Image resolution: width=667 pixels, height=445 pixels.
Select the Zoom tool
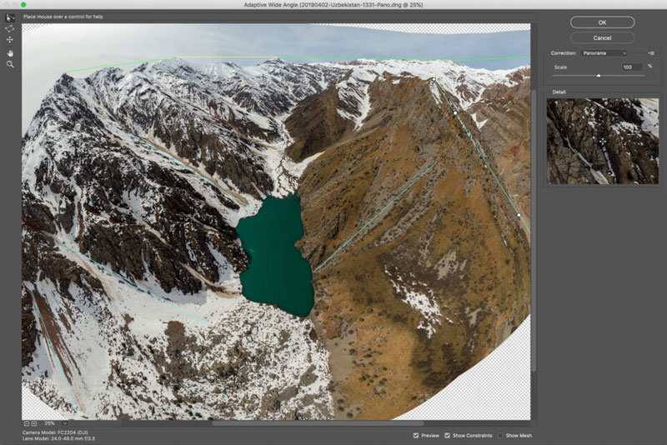10,63
